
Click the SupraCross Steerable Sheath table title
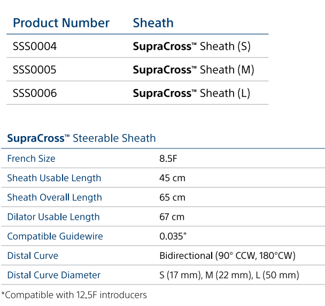(x=81, y=138)
